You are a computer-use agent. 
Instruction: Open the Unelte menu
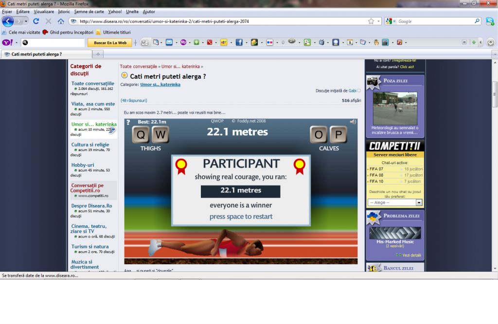[132, 11]
